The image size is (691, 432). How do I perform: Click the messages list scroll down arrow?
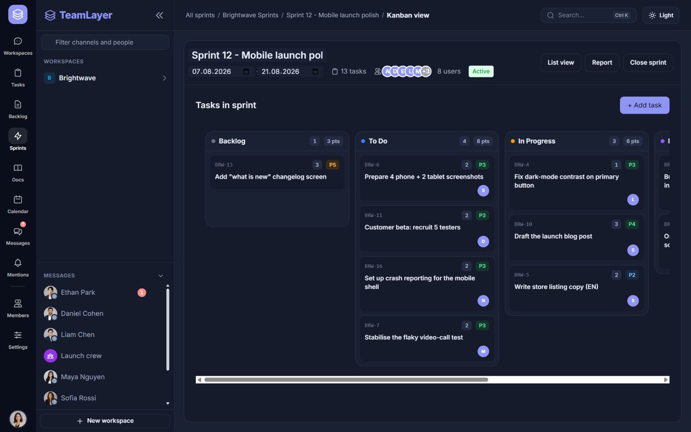click(167, 403)
